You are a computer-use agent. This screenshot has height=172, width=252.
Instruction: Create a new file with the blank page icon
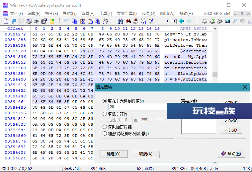tap(6, 21)
